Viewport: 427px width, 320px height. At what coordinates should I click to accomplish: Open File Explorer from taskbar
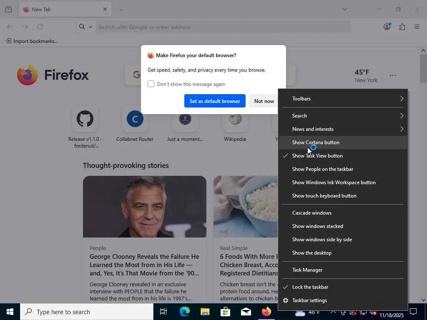tap(205, 312)
